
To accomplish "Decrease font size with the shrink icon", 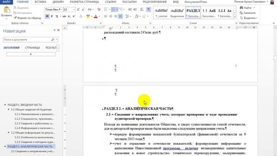I will click(x=83, y=10).
